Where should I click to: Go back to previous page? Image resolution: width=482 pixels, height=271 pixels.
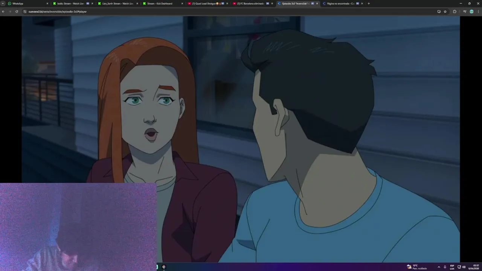tap(3, 12)
